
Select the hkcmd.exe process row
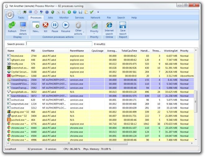(x=100, y=56)
